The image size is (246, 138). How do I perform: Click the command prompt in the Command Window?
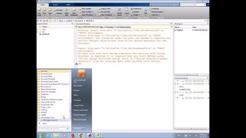80,64
